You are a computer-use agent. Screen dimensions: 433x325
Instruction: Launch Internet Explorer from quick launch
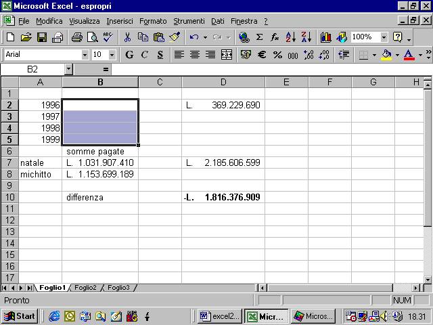54,316
